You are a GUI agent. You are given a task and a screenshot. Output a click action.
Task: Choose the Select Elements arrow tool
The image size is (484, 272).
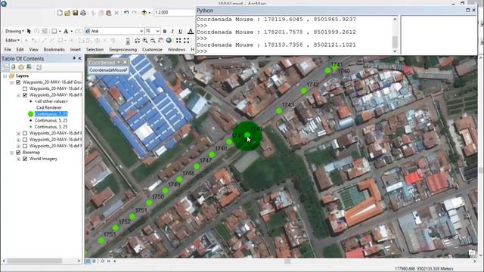pyautogui.click(x=29, y=31)
